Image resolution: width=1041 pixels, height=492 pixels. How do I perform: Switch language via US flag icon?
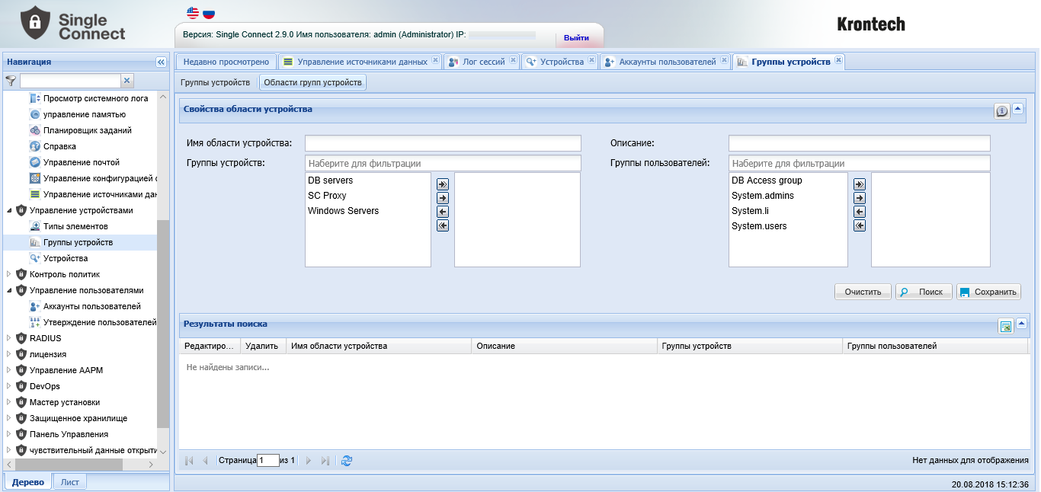tap(193, 13)
